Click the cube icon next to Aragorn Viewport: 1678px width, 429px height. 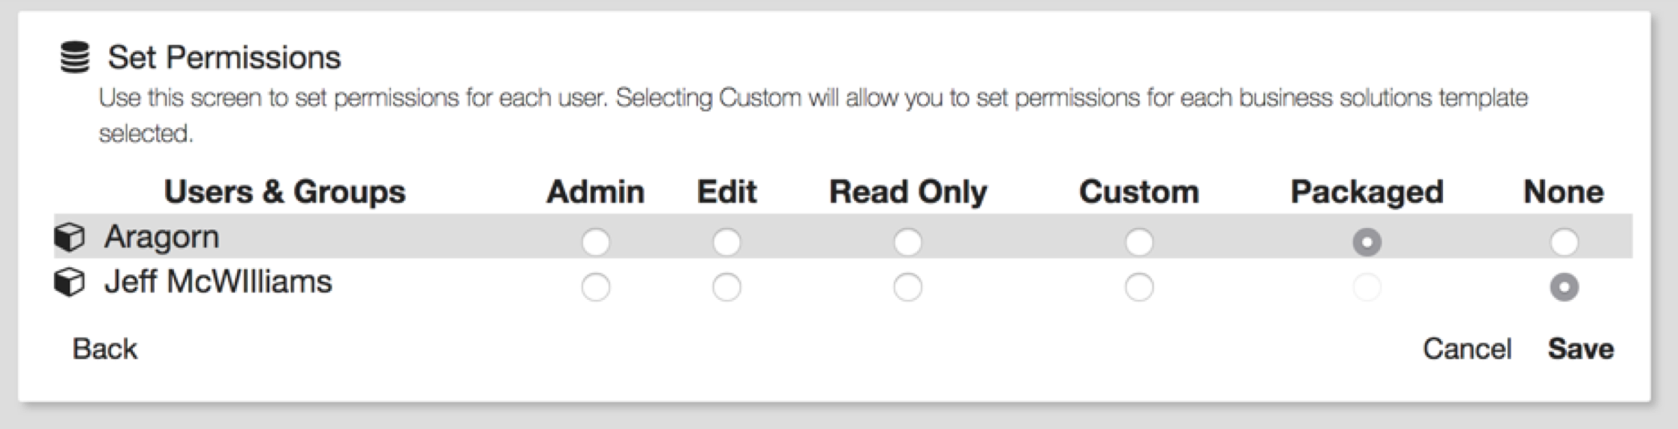70,238
